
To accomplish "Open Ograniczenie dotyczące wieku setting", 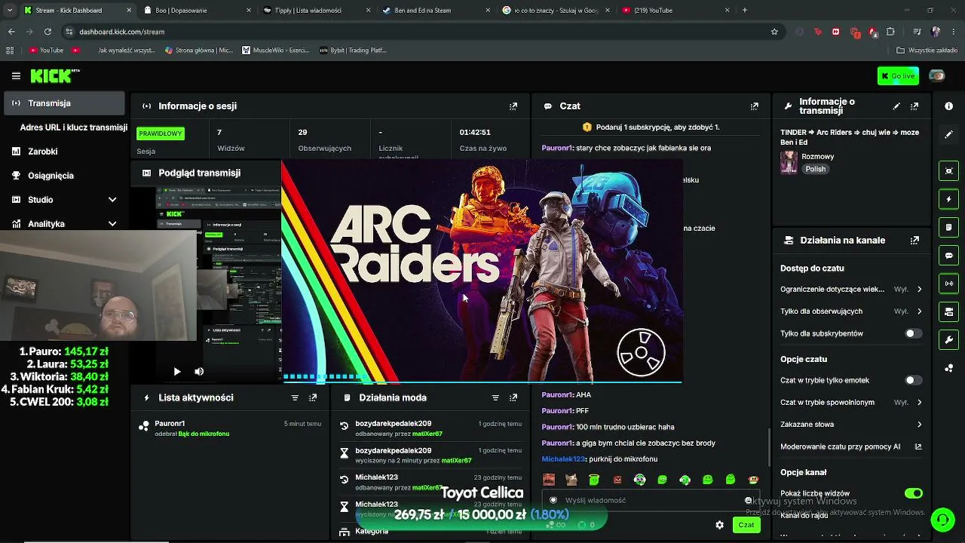I will (x=851, y=289).
